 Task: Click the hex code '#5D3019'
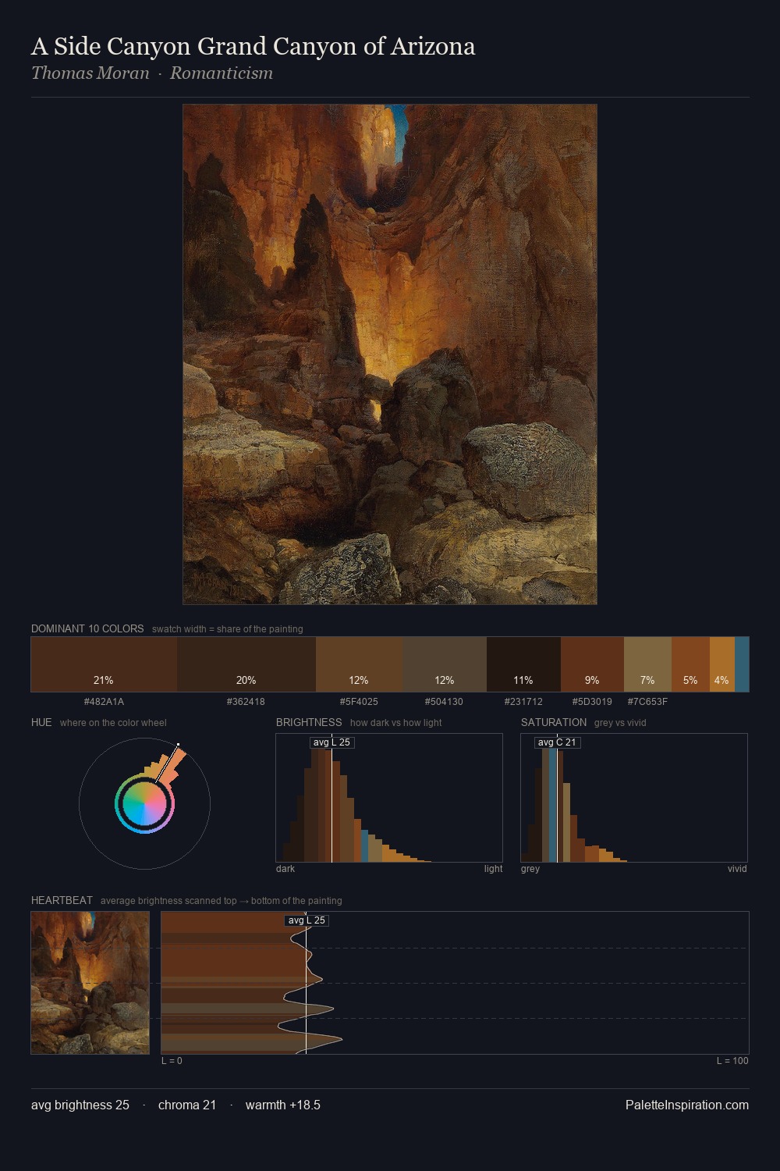pos(592,702)
